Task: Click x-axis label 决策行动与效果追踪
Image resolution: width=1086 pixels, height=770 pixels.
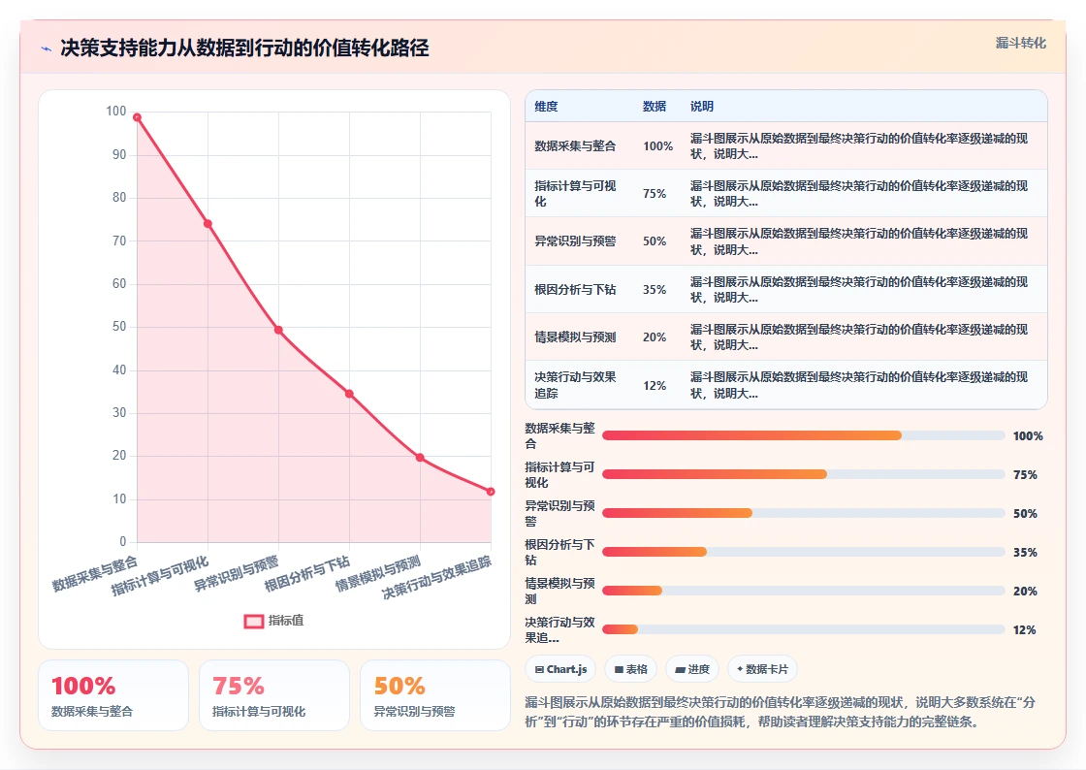Action: pyautogui.click(x=436, y=576)
